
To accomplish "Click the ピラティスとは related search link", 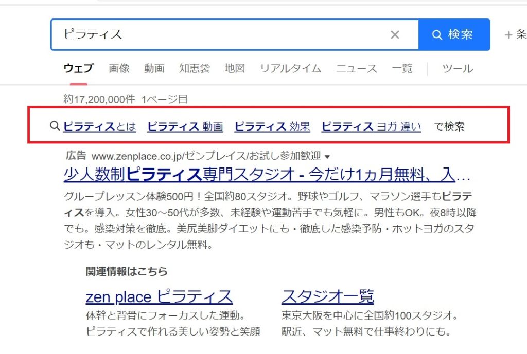I will pyautogui.click(x=99, y=126).
